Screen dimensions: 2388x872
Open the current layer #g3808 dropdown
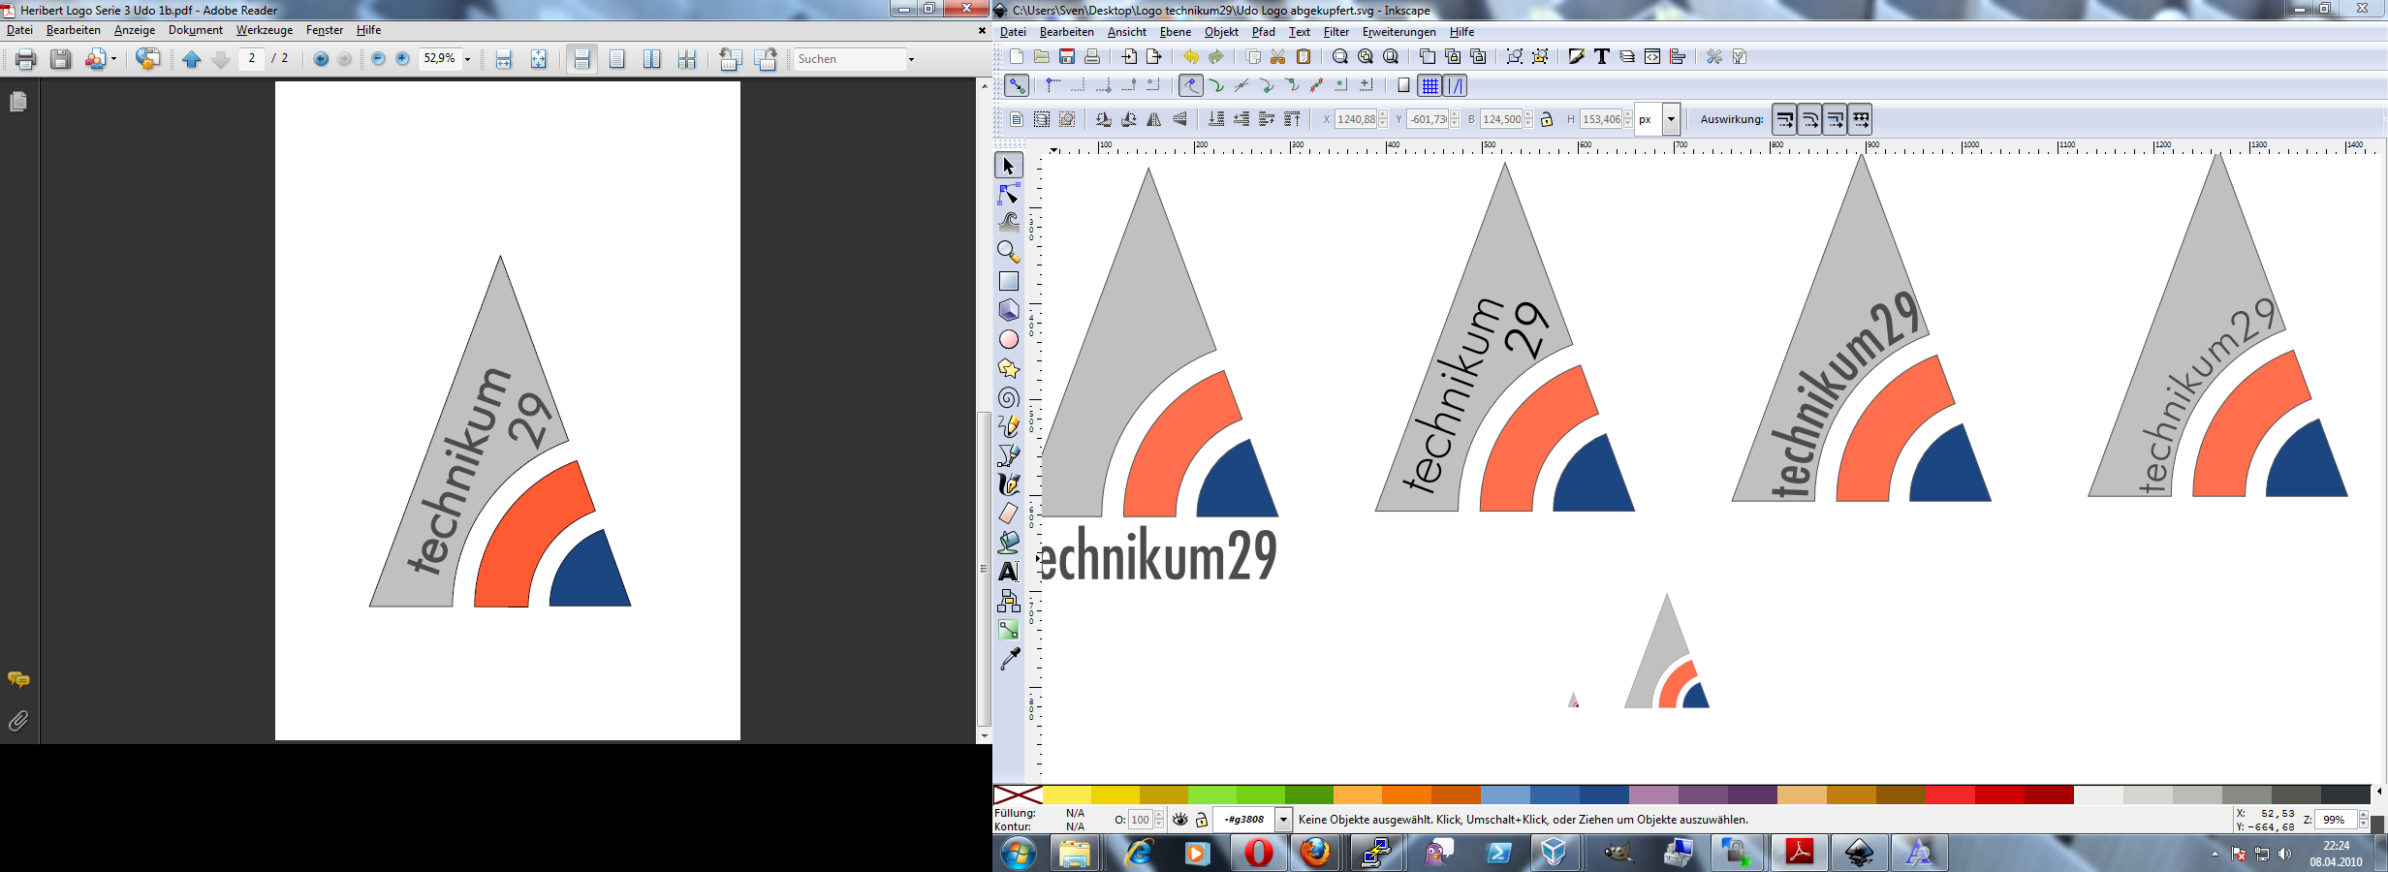pyautogui.click(x=1283, y=820)
